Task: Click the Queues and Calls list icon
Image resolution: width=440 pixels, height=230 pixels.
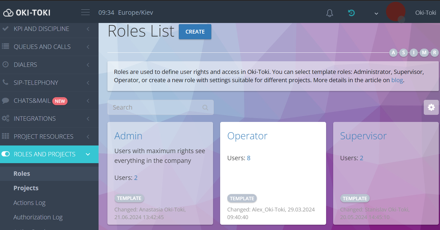Action: click(5, 47)
